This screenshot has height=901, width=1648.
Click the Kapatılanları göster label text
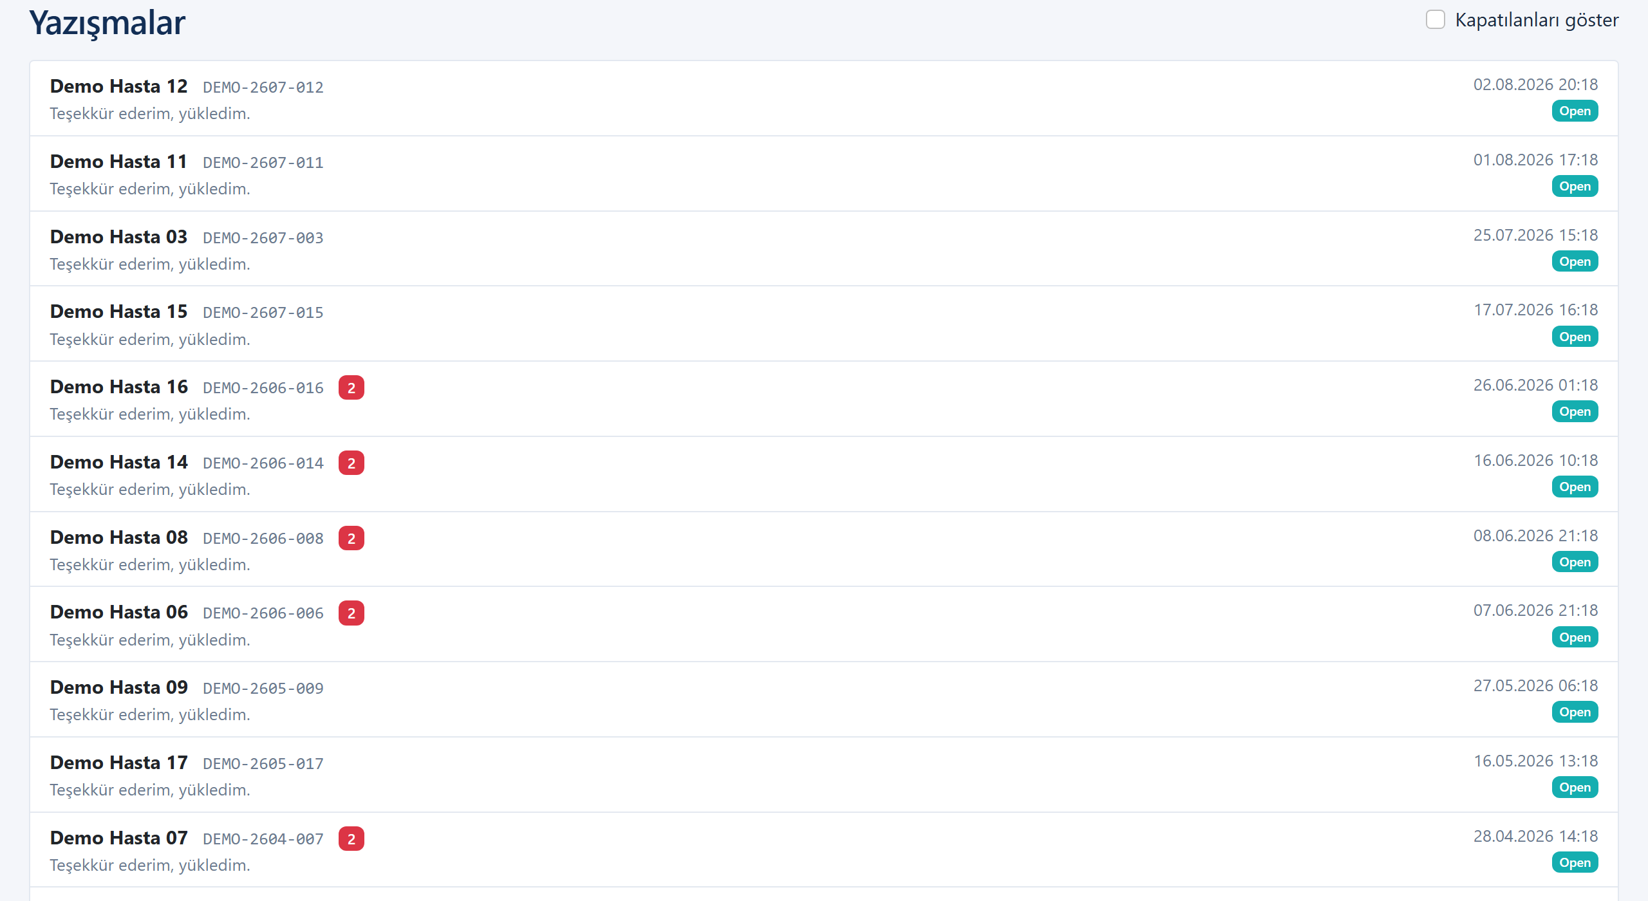[x=1537, y=20]
